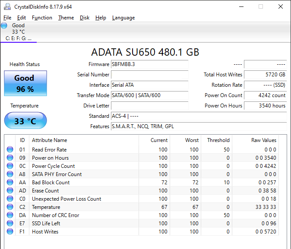Image resolution: width=291 pixels, height=249 pixels.
Task: Open the Theme menu
Action: pyautogui.click(x=66, y=18)
